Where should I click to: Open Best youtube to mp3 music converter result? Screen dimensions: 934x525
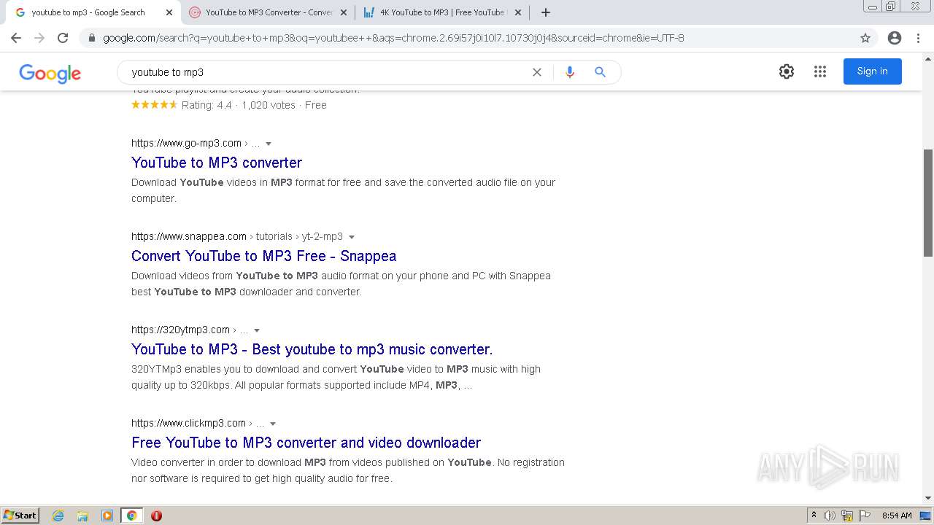(312, 349)
